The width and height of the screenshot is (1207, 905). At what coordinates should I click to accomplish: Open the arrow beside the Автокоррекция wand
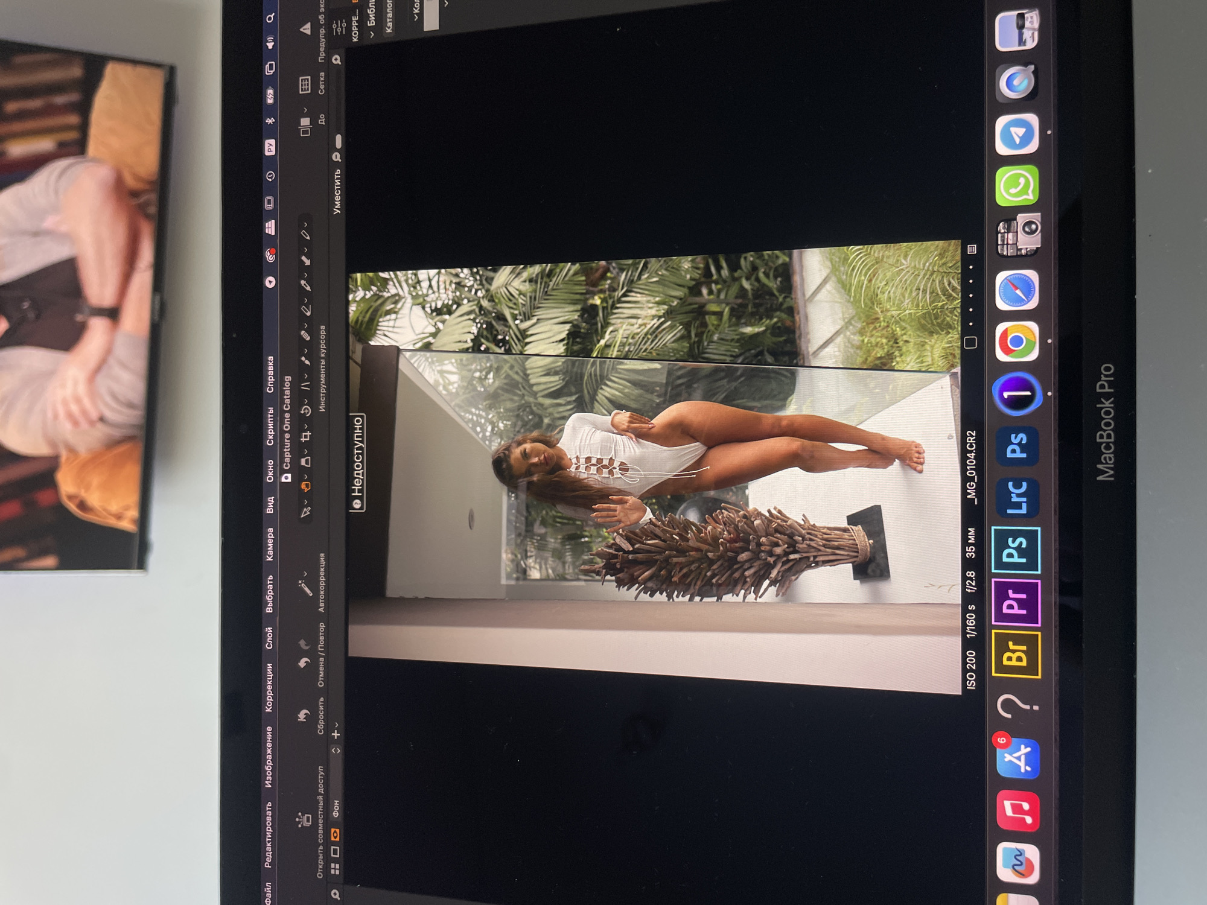pyautogui.click(x=306, y=574)
